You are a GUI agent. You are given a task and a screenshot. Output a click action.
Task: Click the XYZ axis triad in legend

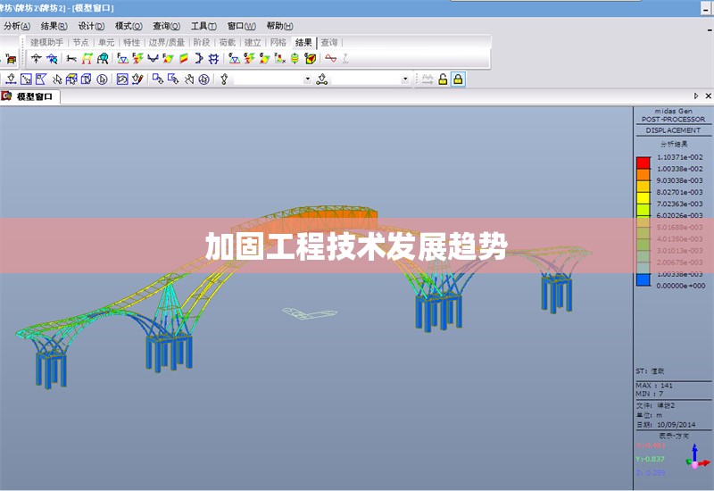pos(697,457)
